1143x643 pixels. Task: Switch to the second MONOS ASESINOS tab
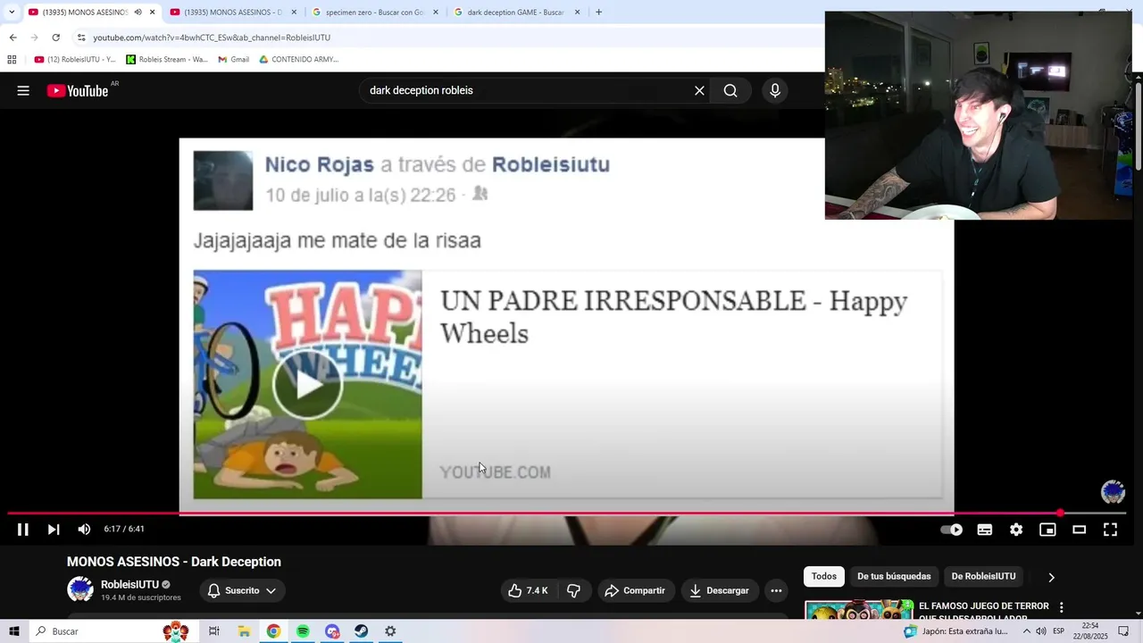pyautogui.click(x=232, y=13)
